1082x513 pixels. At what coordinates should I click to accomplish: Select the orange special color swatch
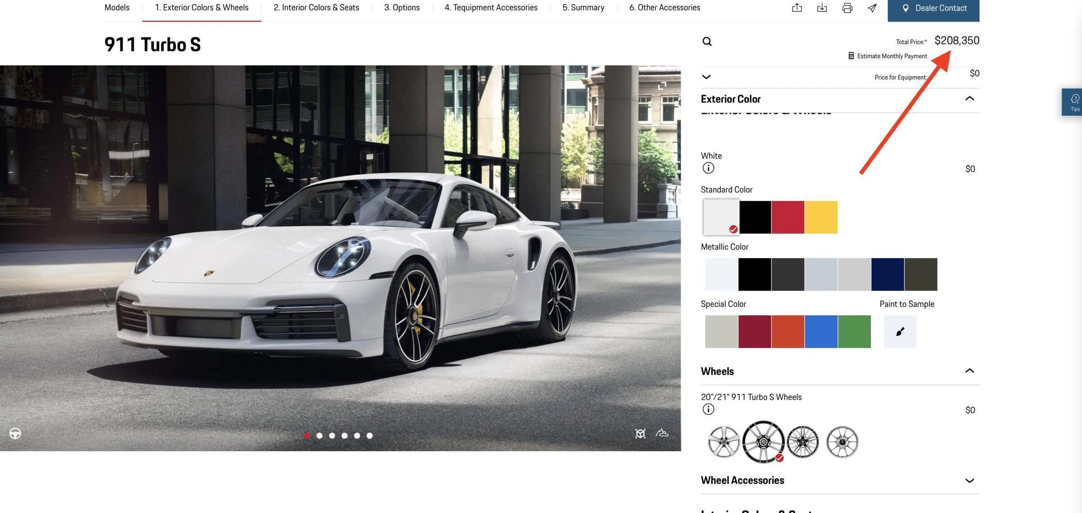coord(788,331)
